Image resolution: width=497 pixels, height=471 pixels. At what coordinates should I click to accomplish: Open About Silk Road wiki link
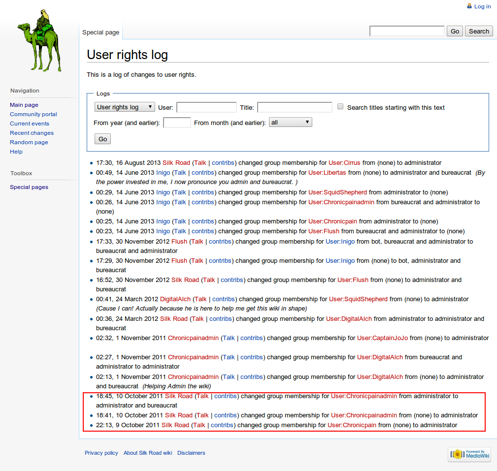pyautogui.click(x=148, y=453)
